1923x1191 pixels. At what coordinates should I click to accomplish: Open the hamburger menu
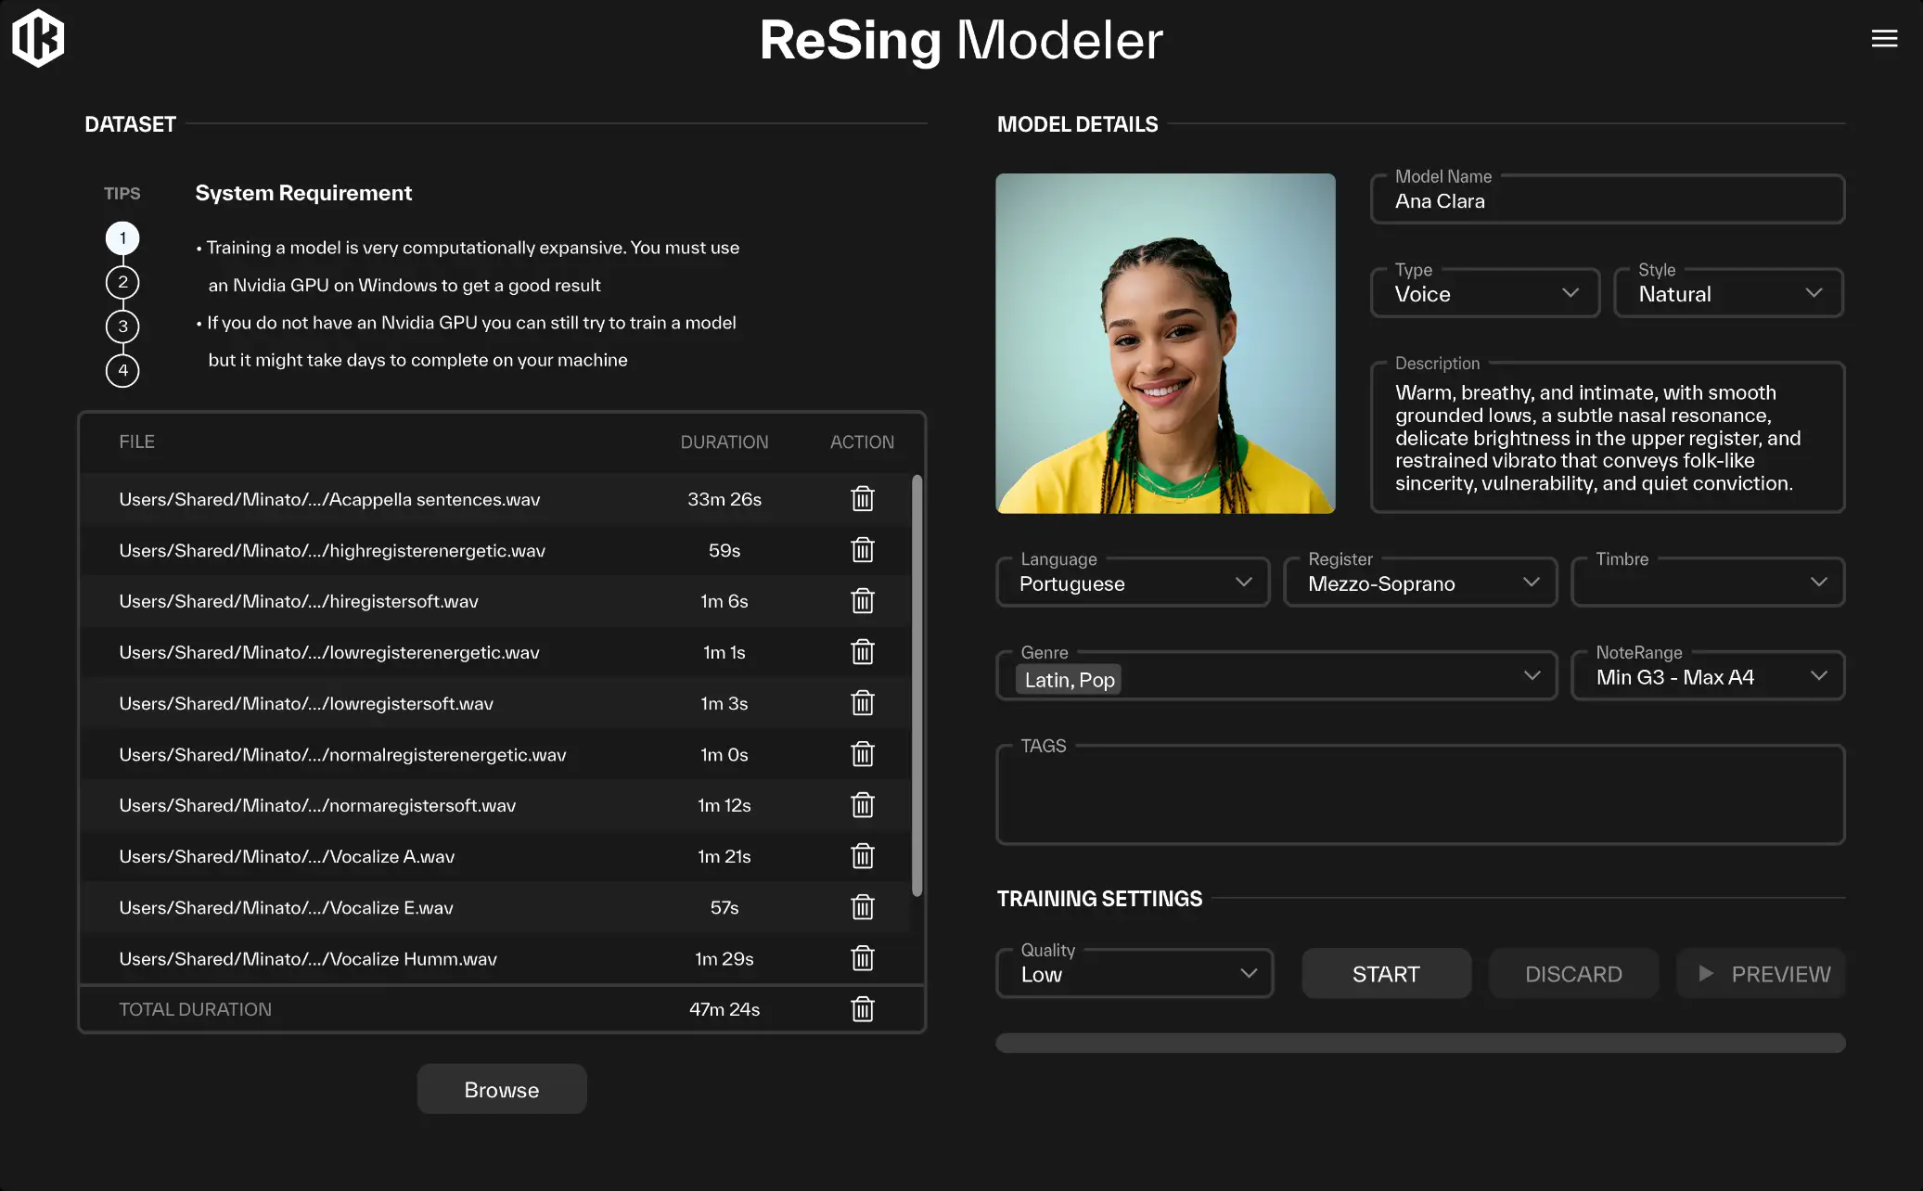(x=1884, y=38)
